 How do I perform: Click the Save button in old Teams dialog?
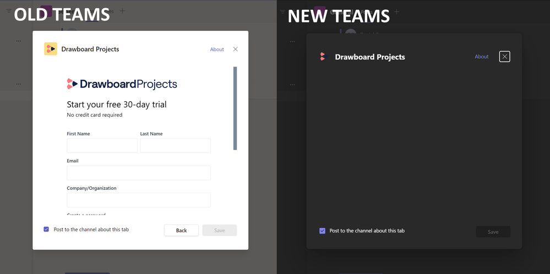(220, 230)
